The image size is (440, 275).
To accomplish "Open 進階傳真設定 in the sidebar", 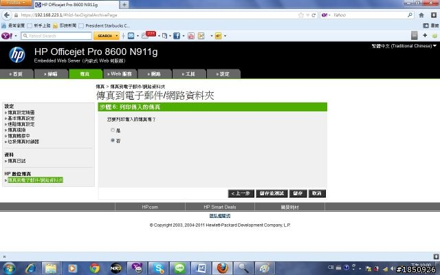I will click(x=21, y=124).
